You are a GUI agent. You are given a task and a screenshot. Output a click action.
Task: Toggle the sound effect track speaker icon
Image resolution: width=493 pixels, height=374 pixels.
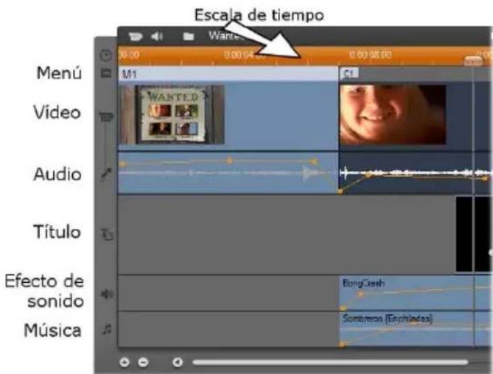tap(107, 294)
